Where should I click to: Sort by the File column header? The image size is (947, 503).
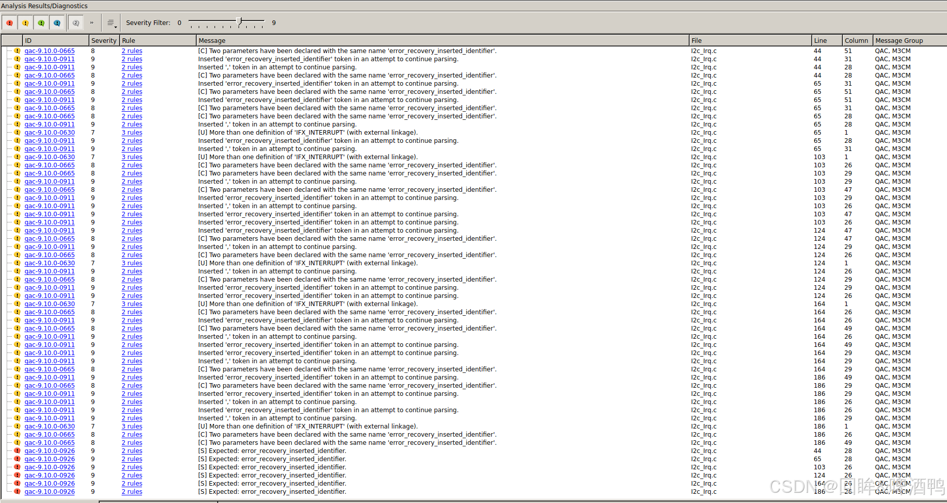pos(750,40)
